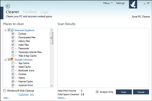Enable the Passwords checkbox
The height and width of the screenshot is (101, 152).
[13, 48]
